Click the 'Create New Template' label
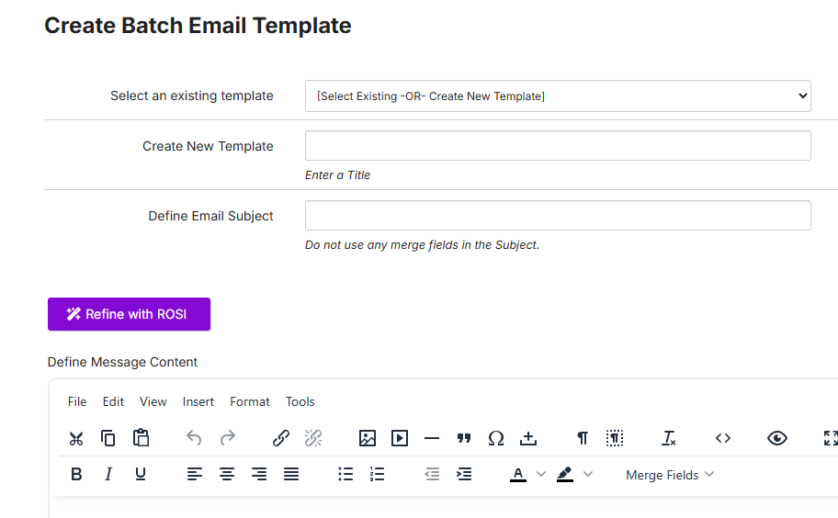838x518 pixels. click(208, 146)
